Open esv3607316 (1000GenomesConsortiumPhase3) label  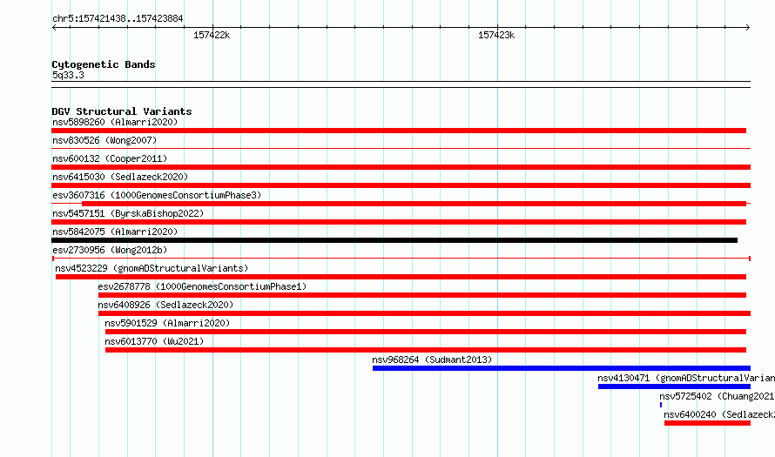point(157,195)
